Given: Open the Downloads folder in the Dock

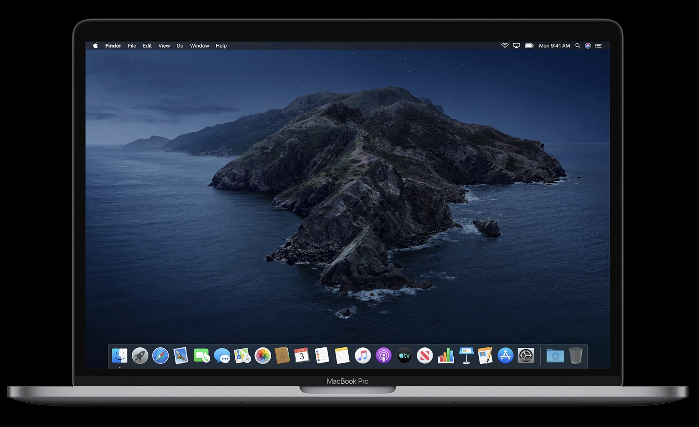Looking at the screenshot, I should 554,356.
